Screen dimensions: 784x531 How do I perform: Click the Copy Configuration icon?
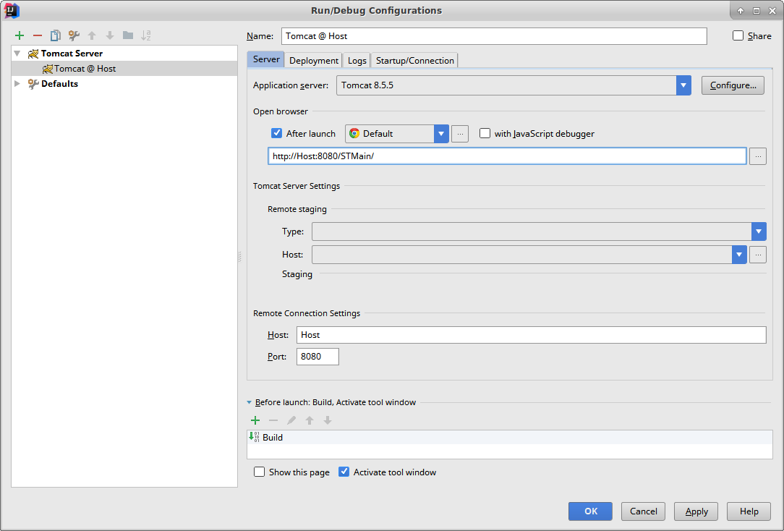(56, 35)
